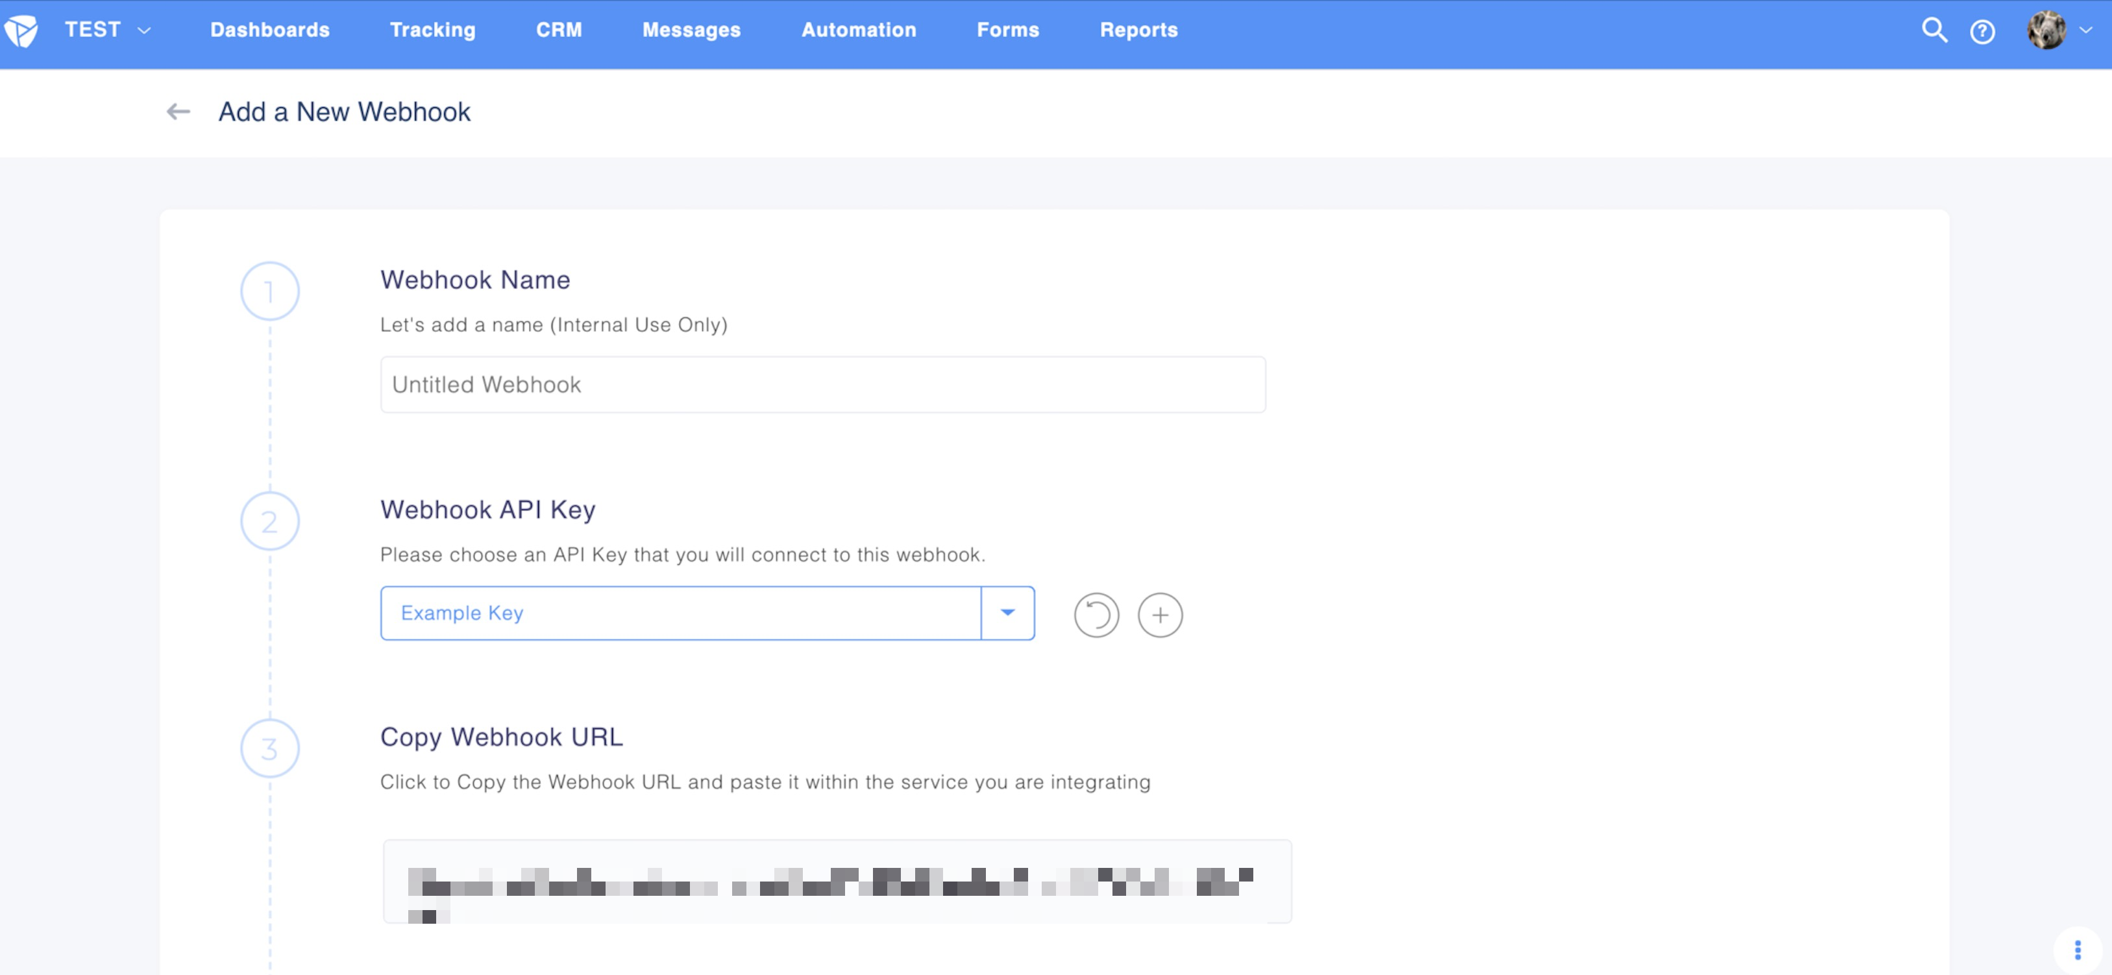Click "Click to Copy the Webhook URL" text
The height and width of the screenshot is (975, 2112).
(765, 782)
